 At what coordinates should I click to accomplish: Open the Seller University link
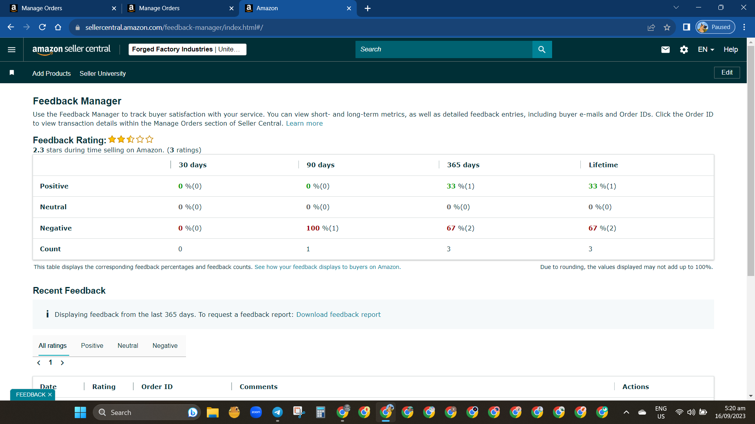click(x=103, y=73)
